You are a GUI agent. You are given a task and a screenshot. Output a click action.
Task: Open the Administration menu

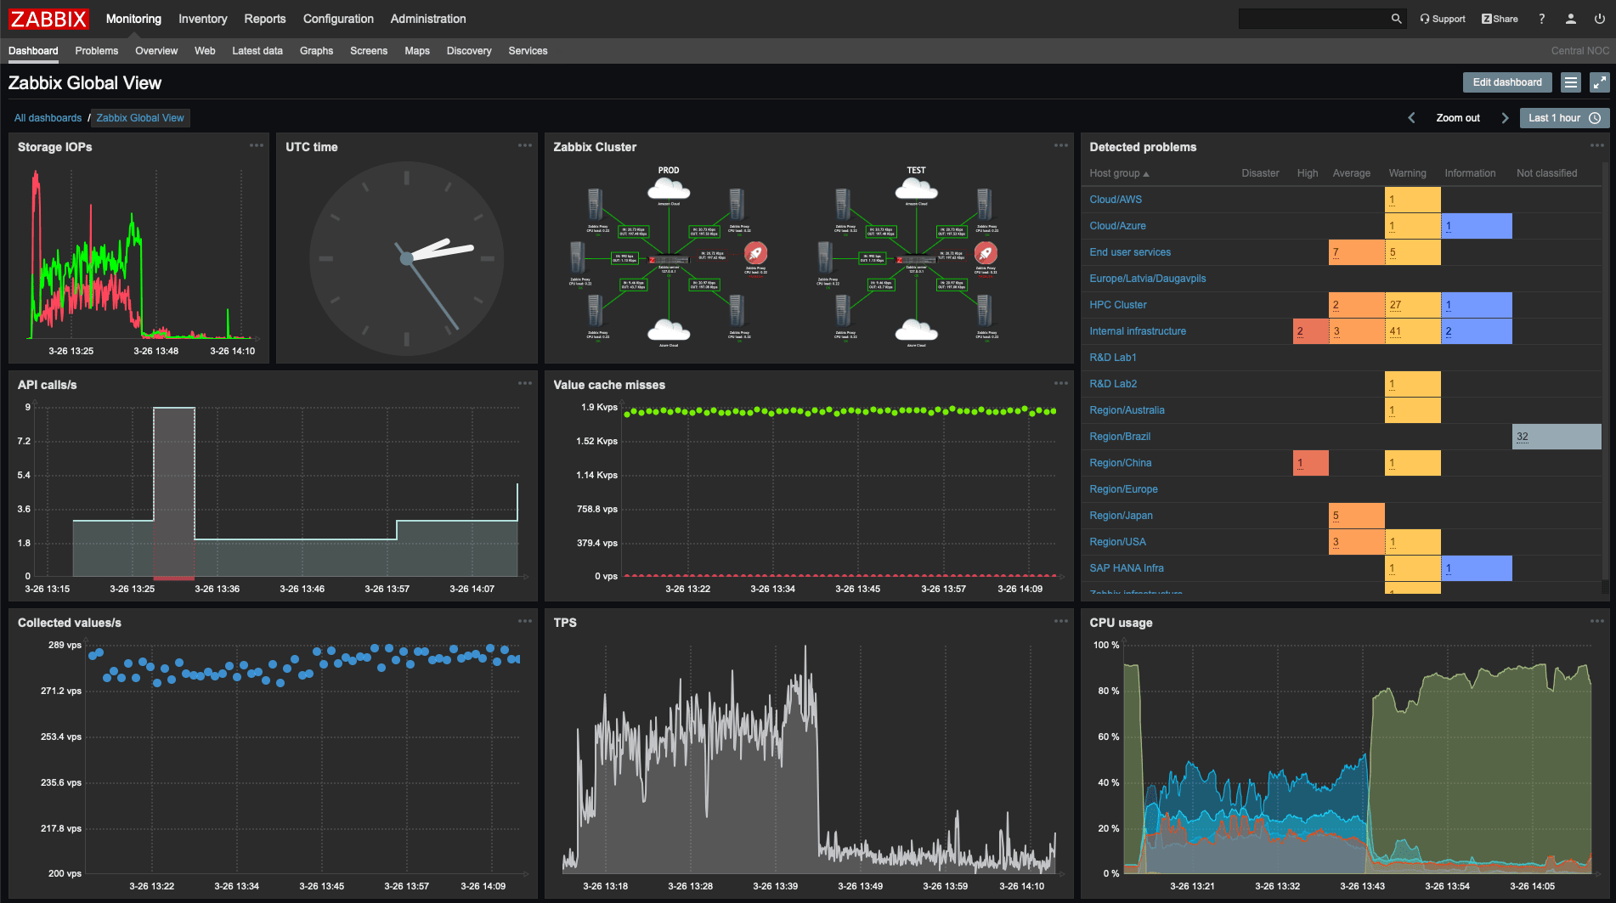(x=427, y=18)
